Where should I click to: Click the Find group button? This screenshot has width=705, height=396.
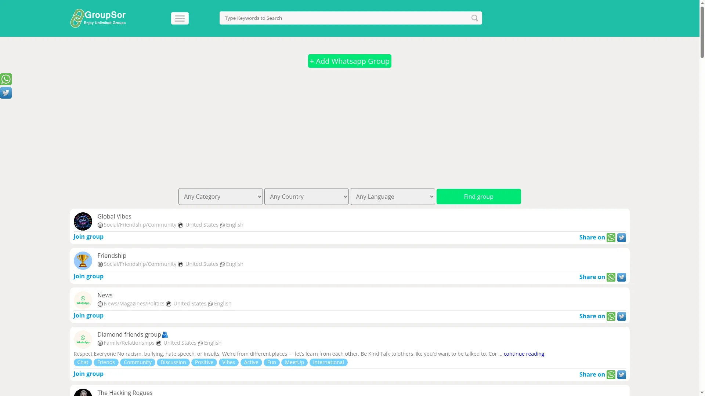(x=479, y=197)
